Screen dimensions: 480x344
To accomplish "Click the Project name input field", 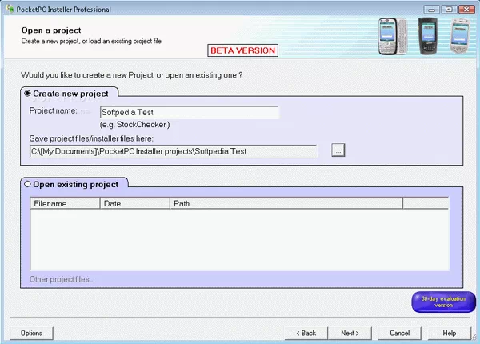I will tap(189, 112).
